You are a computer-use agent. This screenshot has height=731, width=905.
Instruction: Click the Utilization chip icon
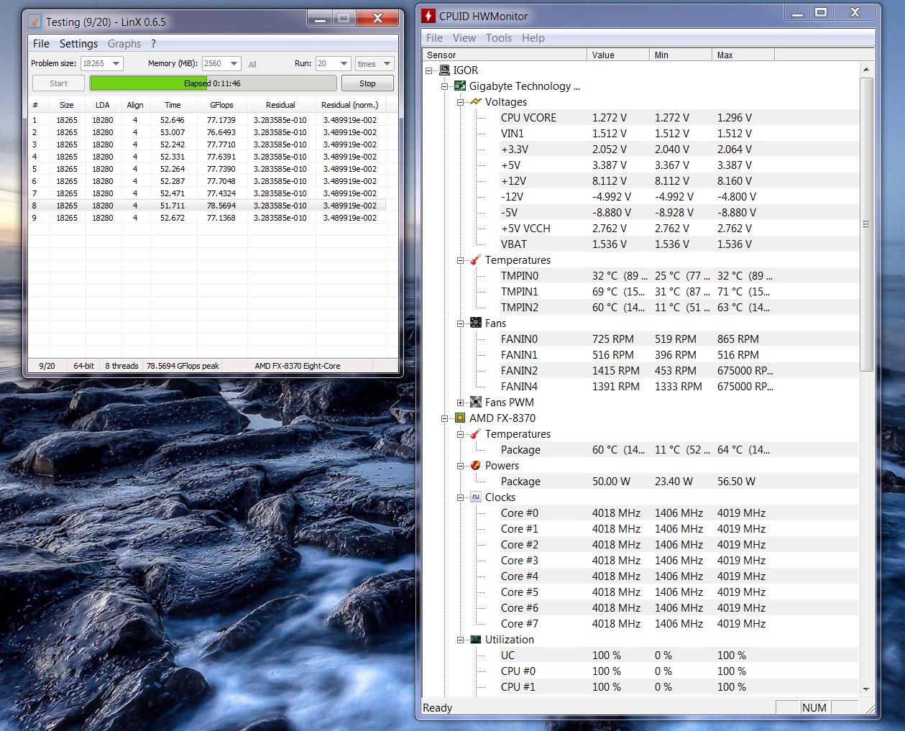pos(476,640)
